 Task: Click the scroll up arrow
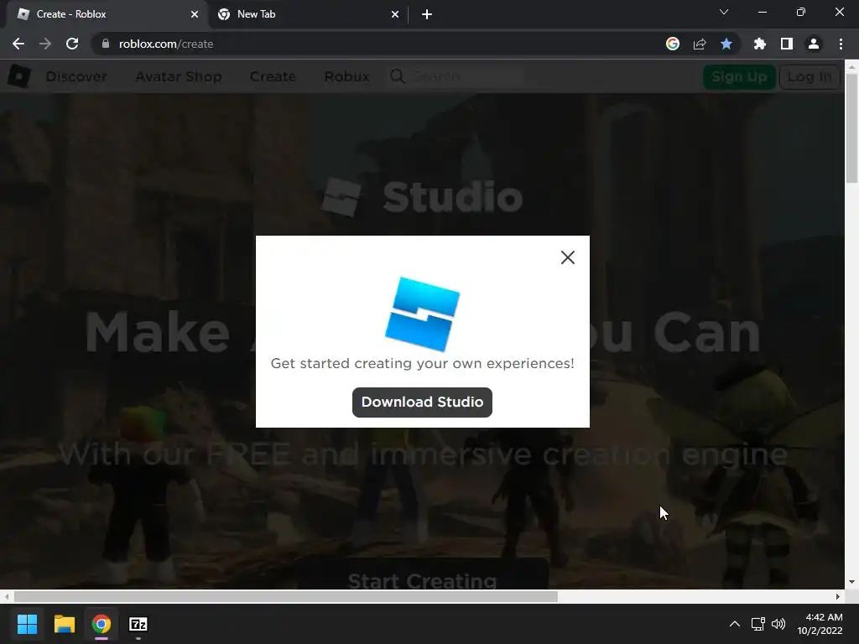(x=852, y=67)
